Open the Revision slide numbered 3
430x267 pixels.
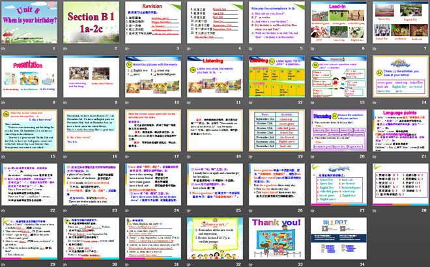tap(153, 22)
